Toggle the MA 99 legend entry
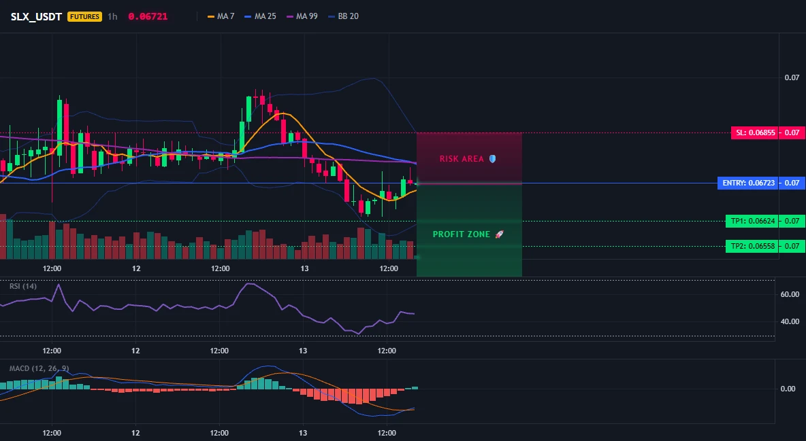 tap(302, 16)
